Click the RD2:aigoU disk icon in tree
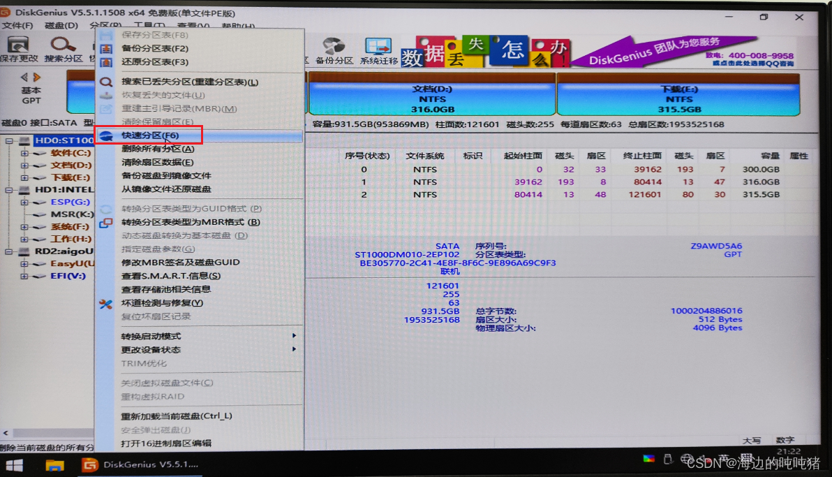This screenshot has height=477, width=832. [x=24, y=251]
